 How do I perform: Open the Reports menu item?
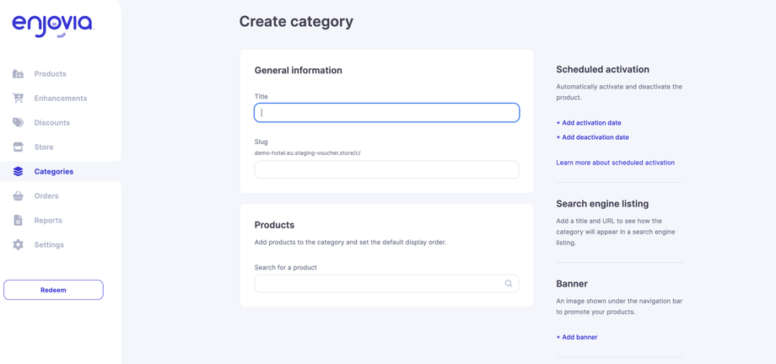[x=48, y=221]
